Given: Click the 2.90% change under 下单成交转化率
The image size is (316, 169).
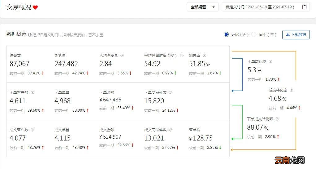Looking at the screenshot, I should (272, 137).
